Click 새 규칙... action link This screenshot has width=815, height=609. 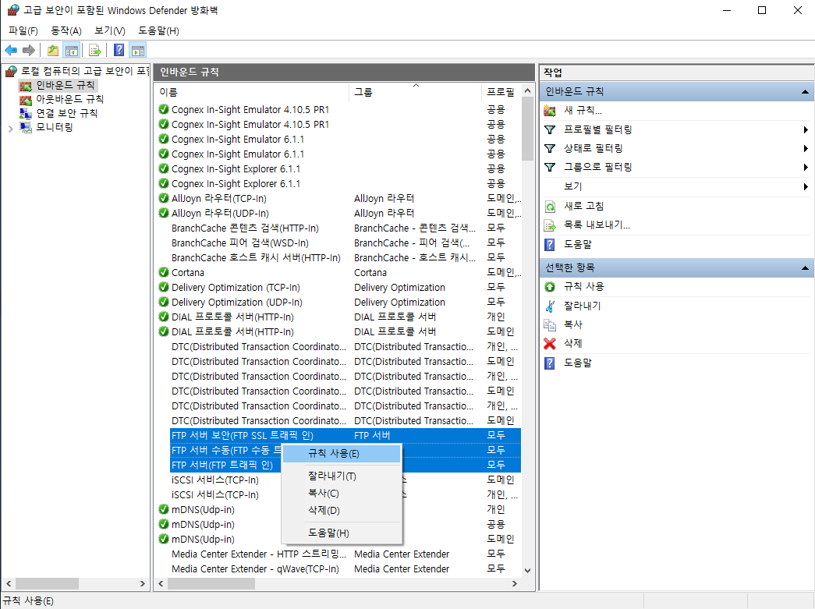click(x=583, y=111)
